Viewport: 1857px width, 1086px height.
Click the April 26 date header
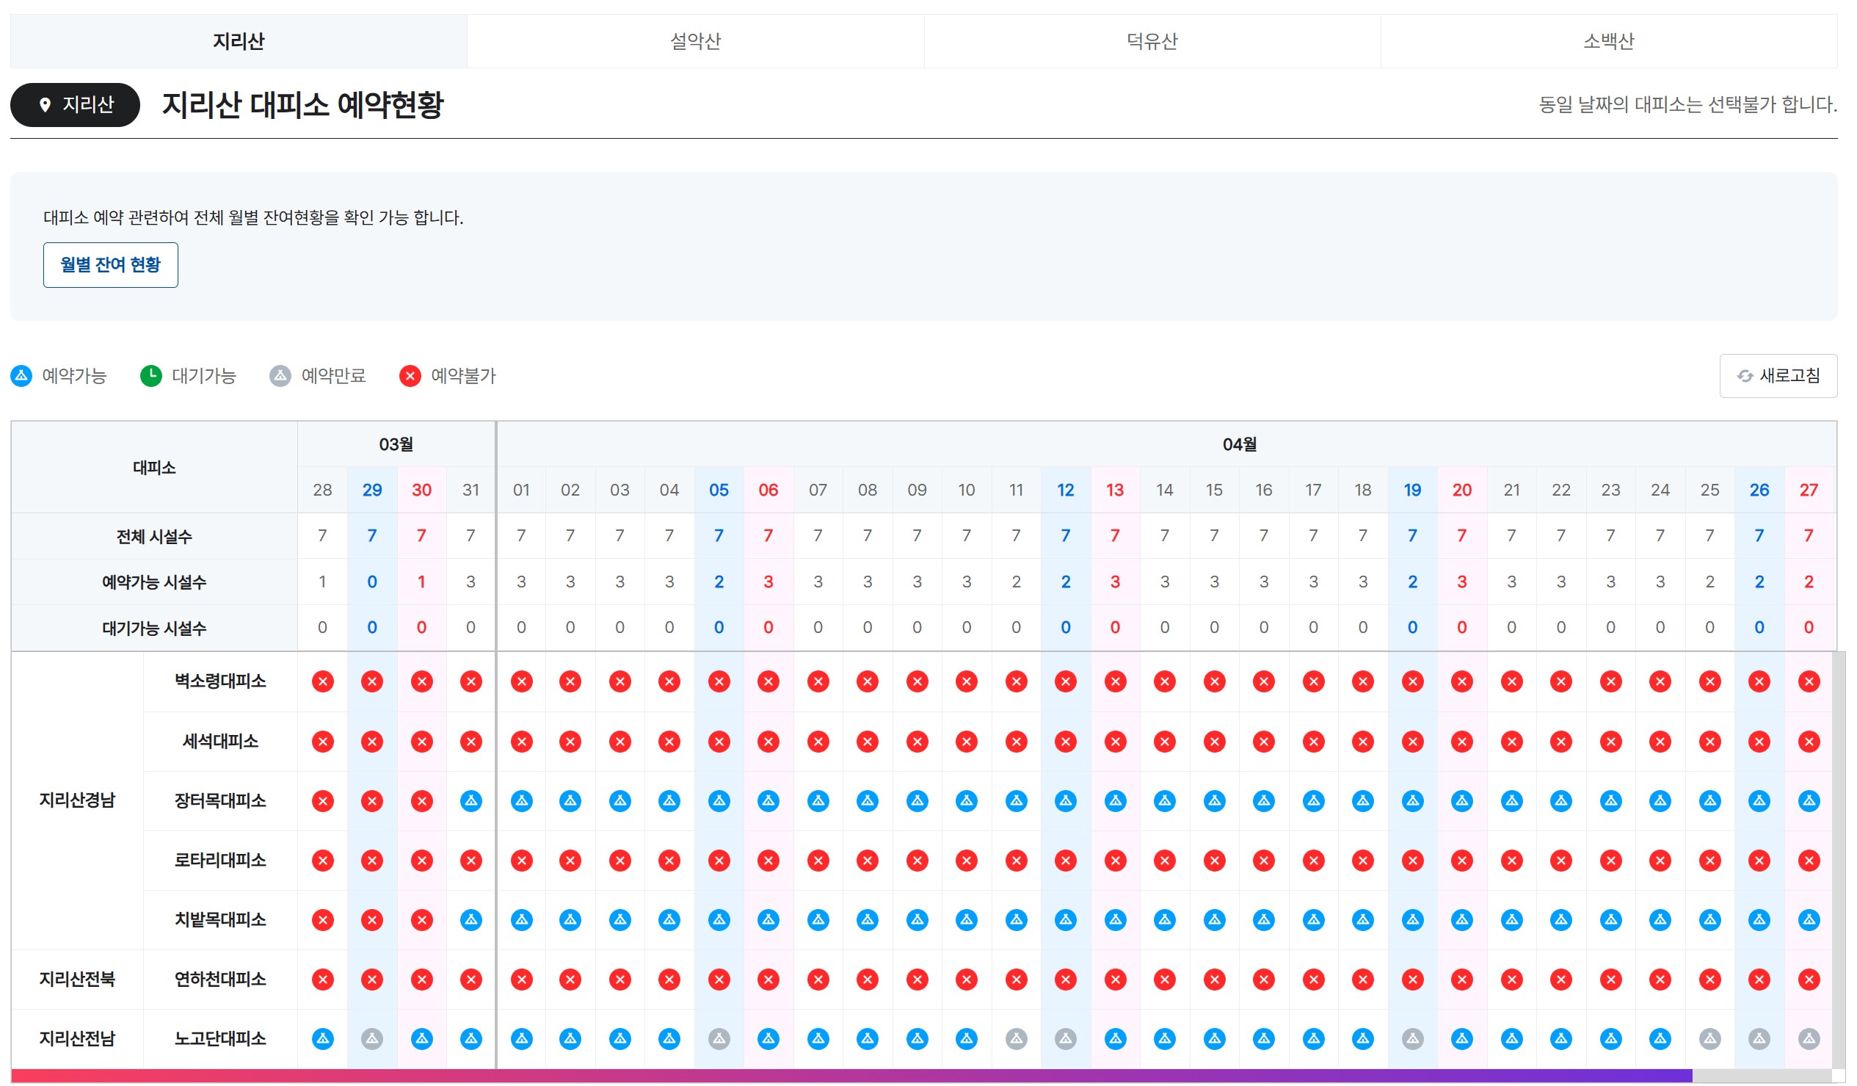1759,490
